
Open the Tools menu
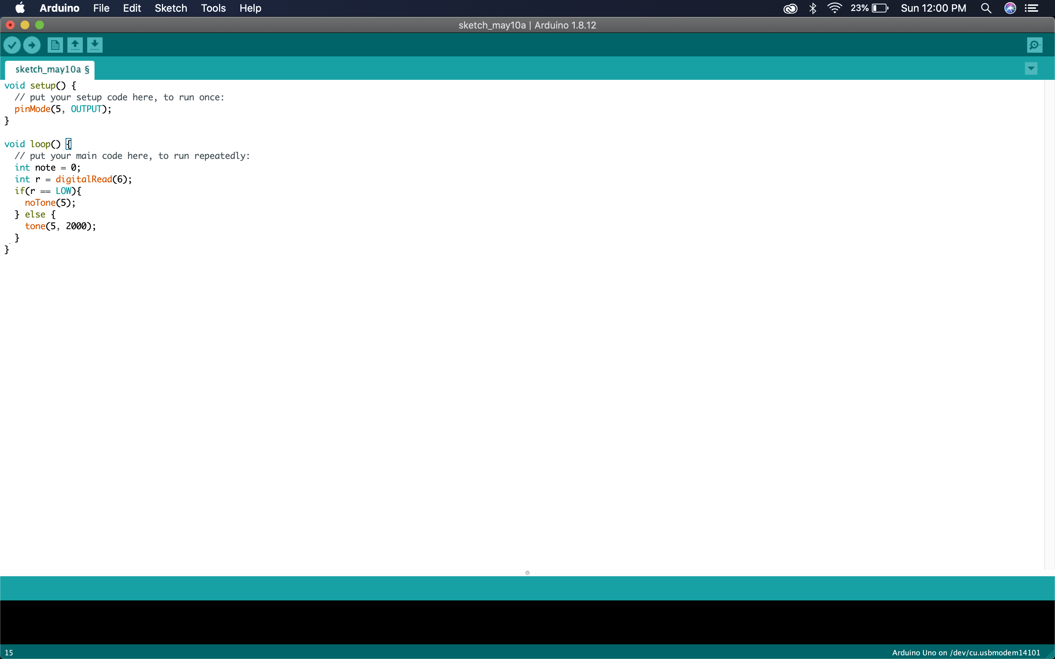click(x=212, y=8)
